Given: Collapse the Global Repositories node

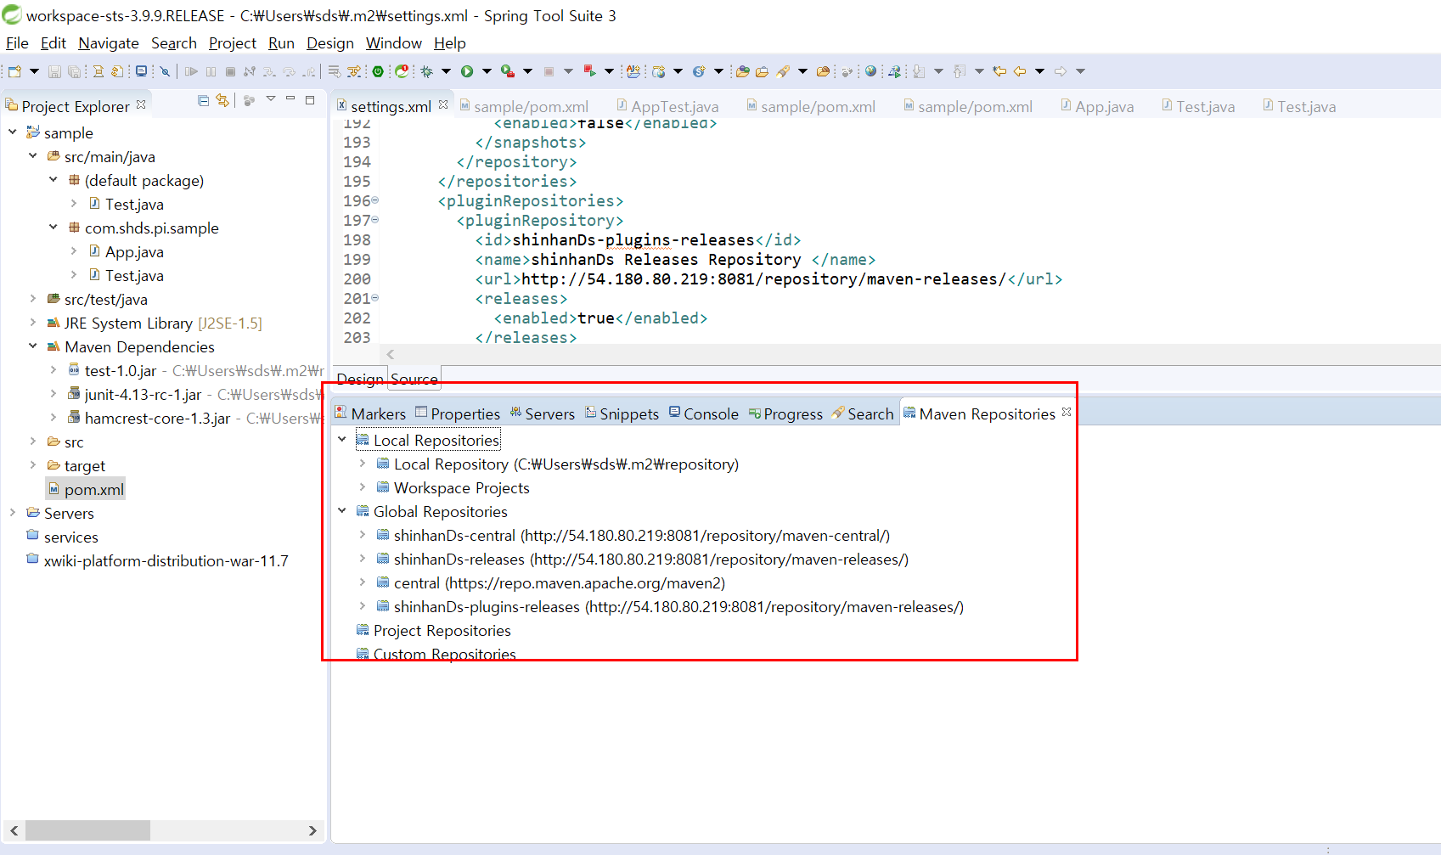Looking at the screenshot, I should (342, 511).
